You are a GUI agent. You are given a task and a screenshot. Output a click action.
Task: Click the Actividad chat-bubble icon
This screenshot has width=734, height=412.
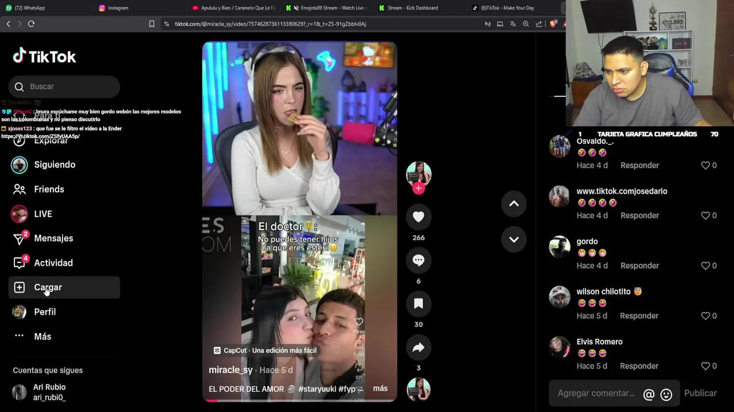point(19,263)
